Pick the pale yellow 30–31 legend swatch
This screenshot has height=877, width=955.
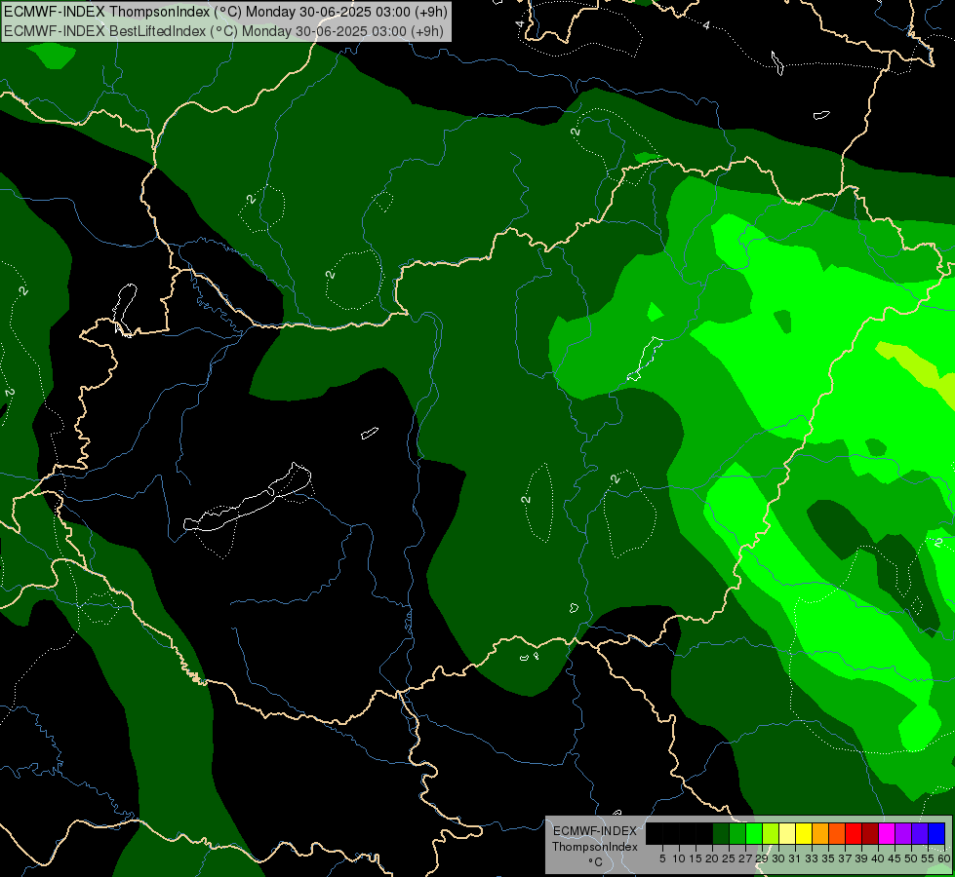point(787,833)
